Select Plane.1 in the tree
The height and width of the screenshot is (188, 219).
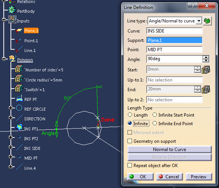tap(31, 31)
